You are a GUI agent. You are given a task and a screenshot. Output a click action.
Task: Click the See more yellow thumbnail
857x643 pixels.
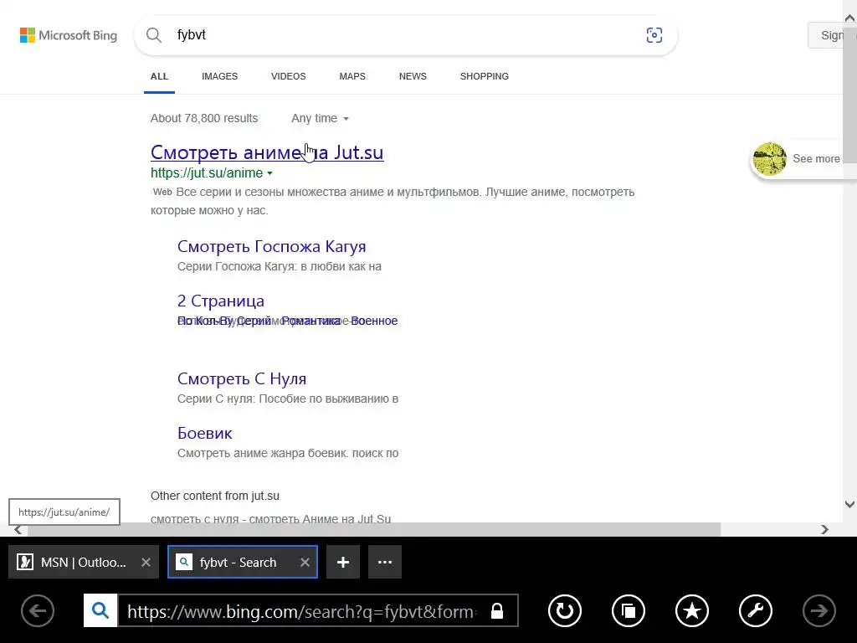pyautogui.click(x=770, y=159)
